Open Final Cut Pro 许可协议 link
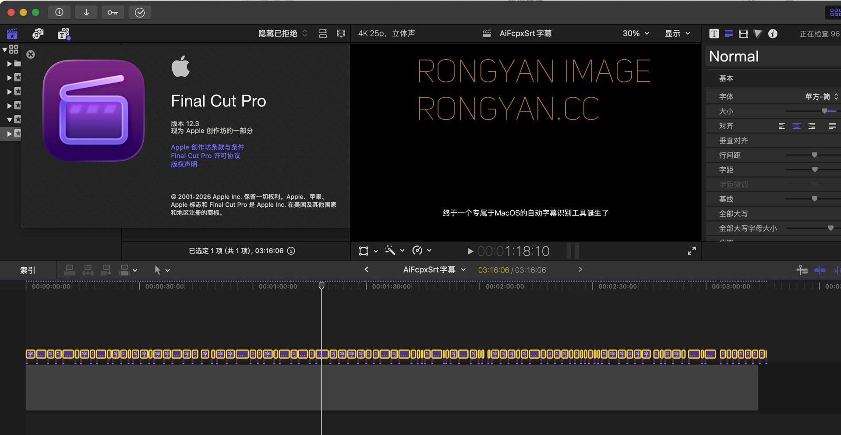Screen dimensions: 841x435 pos(205,156)
